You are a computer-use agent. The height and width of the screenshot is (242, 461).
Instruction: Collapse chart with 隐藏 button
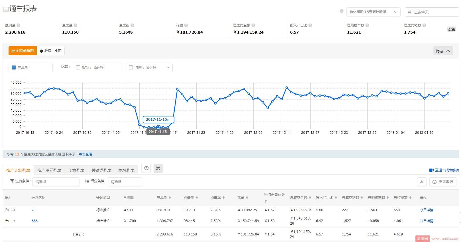coord(443,51)
